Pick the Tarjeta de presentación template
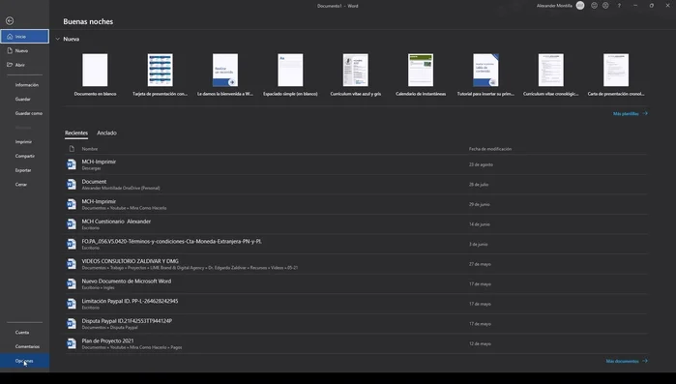Image resolution: width=676 pixels, height=384 pixels. click(160, 74)
